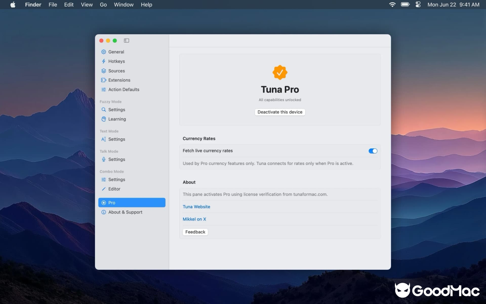Open the View menu
Image resolution: width=486 pixels, height=304 pixels.
(87, 5)
